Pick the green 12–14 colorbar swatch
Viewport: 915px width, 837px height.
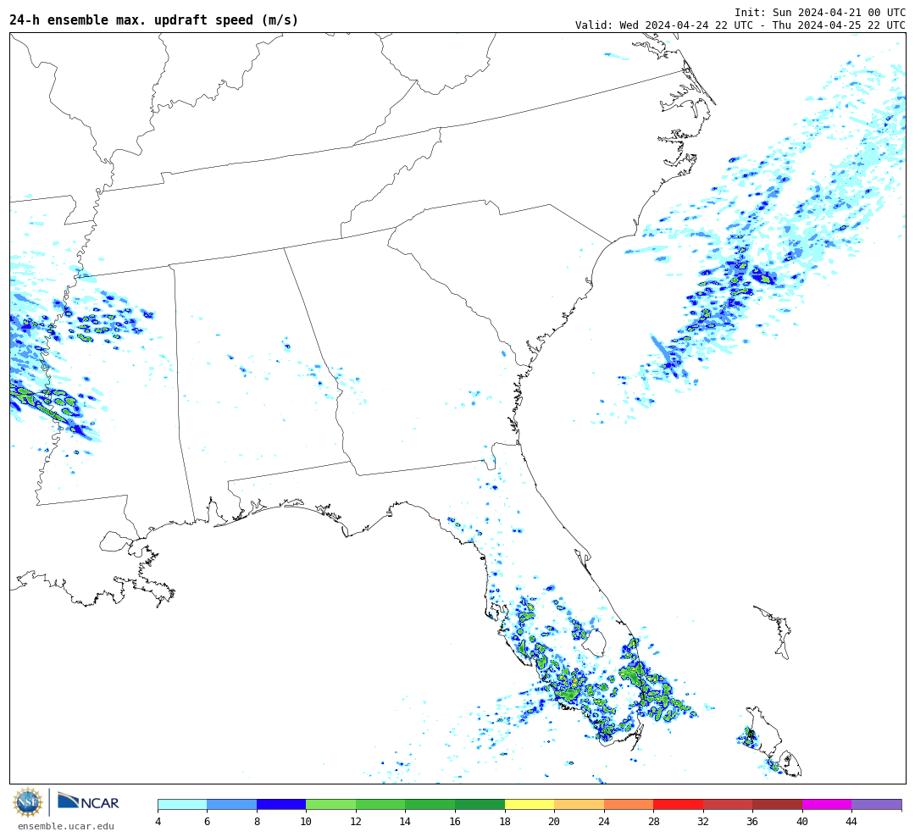click(380, 805)
